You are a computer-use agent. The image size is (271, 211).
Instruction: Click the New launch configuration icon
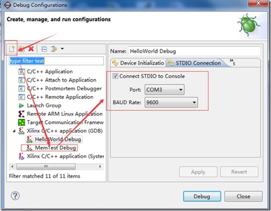click(x=12, y=49)
